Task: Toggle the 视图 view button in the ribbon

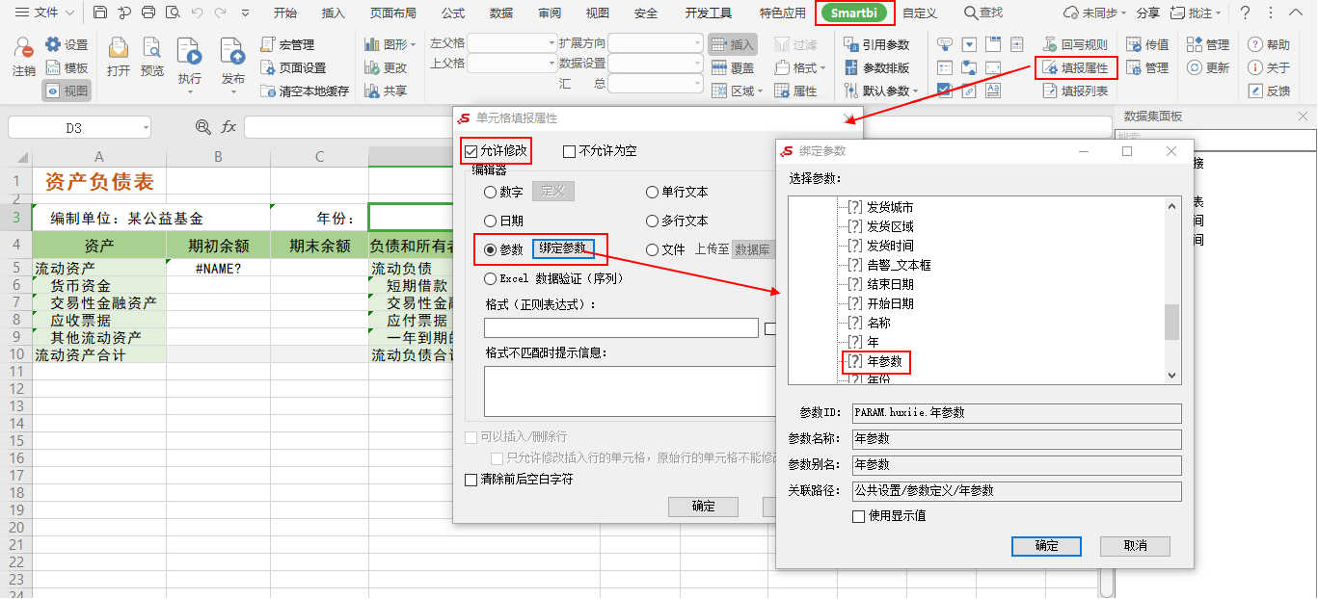Action: (x=67, y=91)
